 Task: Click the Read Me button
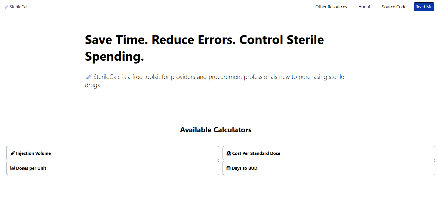pyautogui.click(x=424, y=7)
